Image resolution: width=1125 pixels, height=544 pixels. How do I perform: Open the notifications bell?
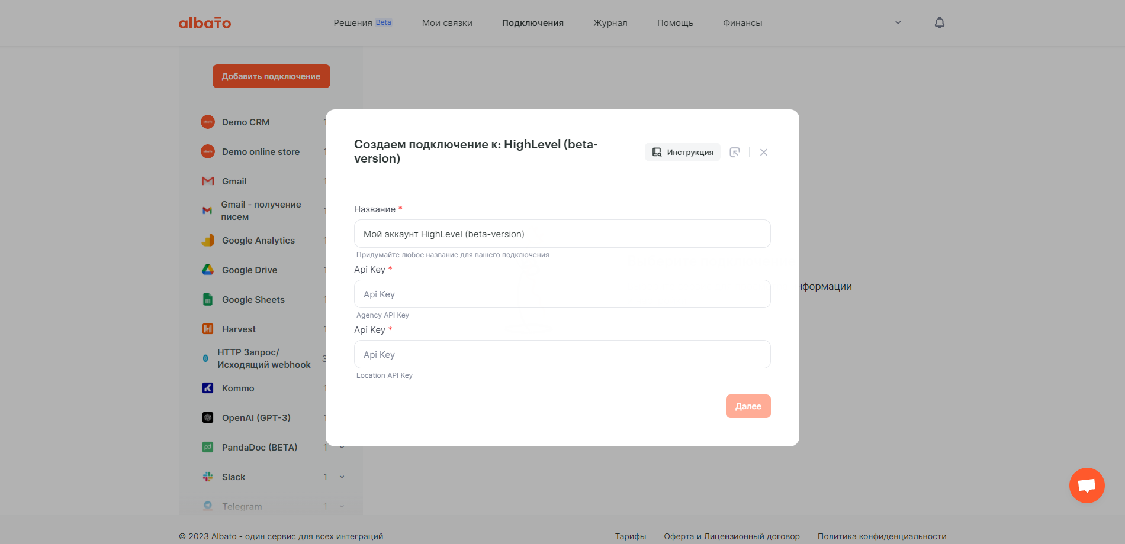(x=940, y=23)
